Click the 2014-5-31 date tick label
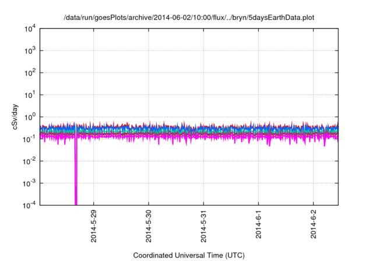This screenshot has width=373, height=261. pos(203,226)
